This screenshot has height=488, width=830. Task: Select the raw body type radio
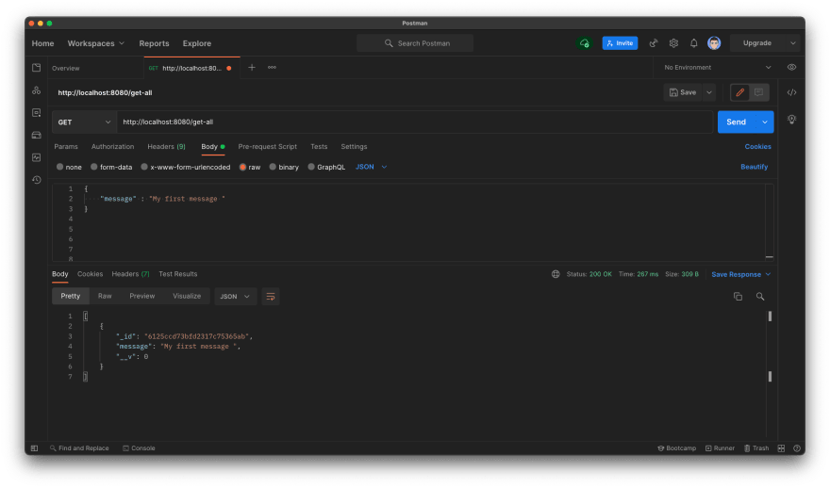242,167
